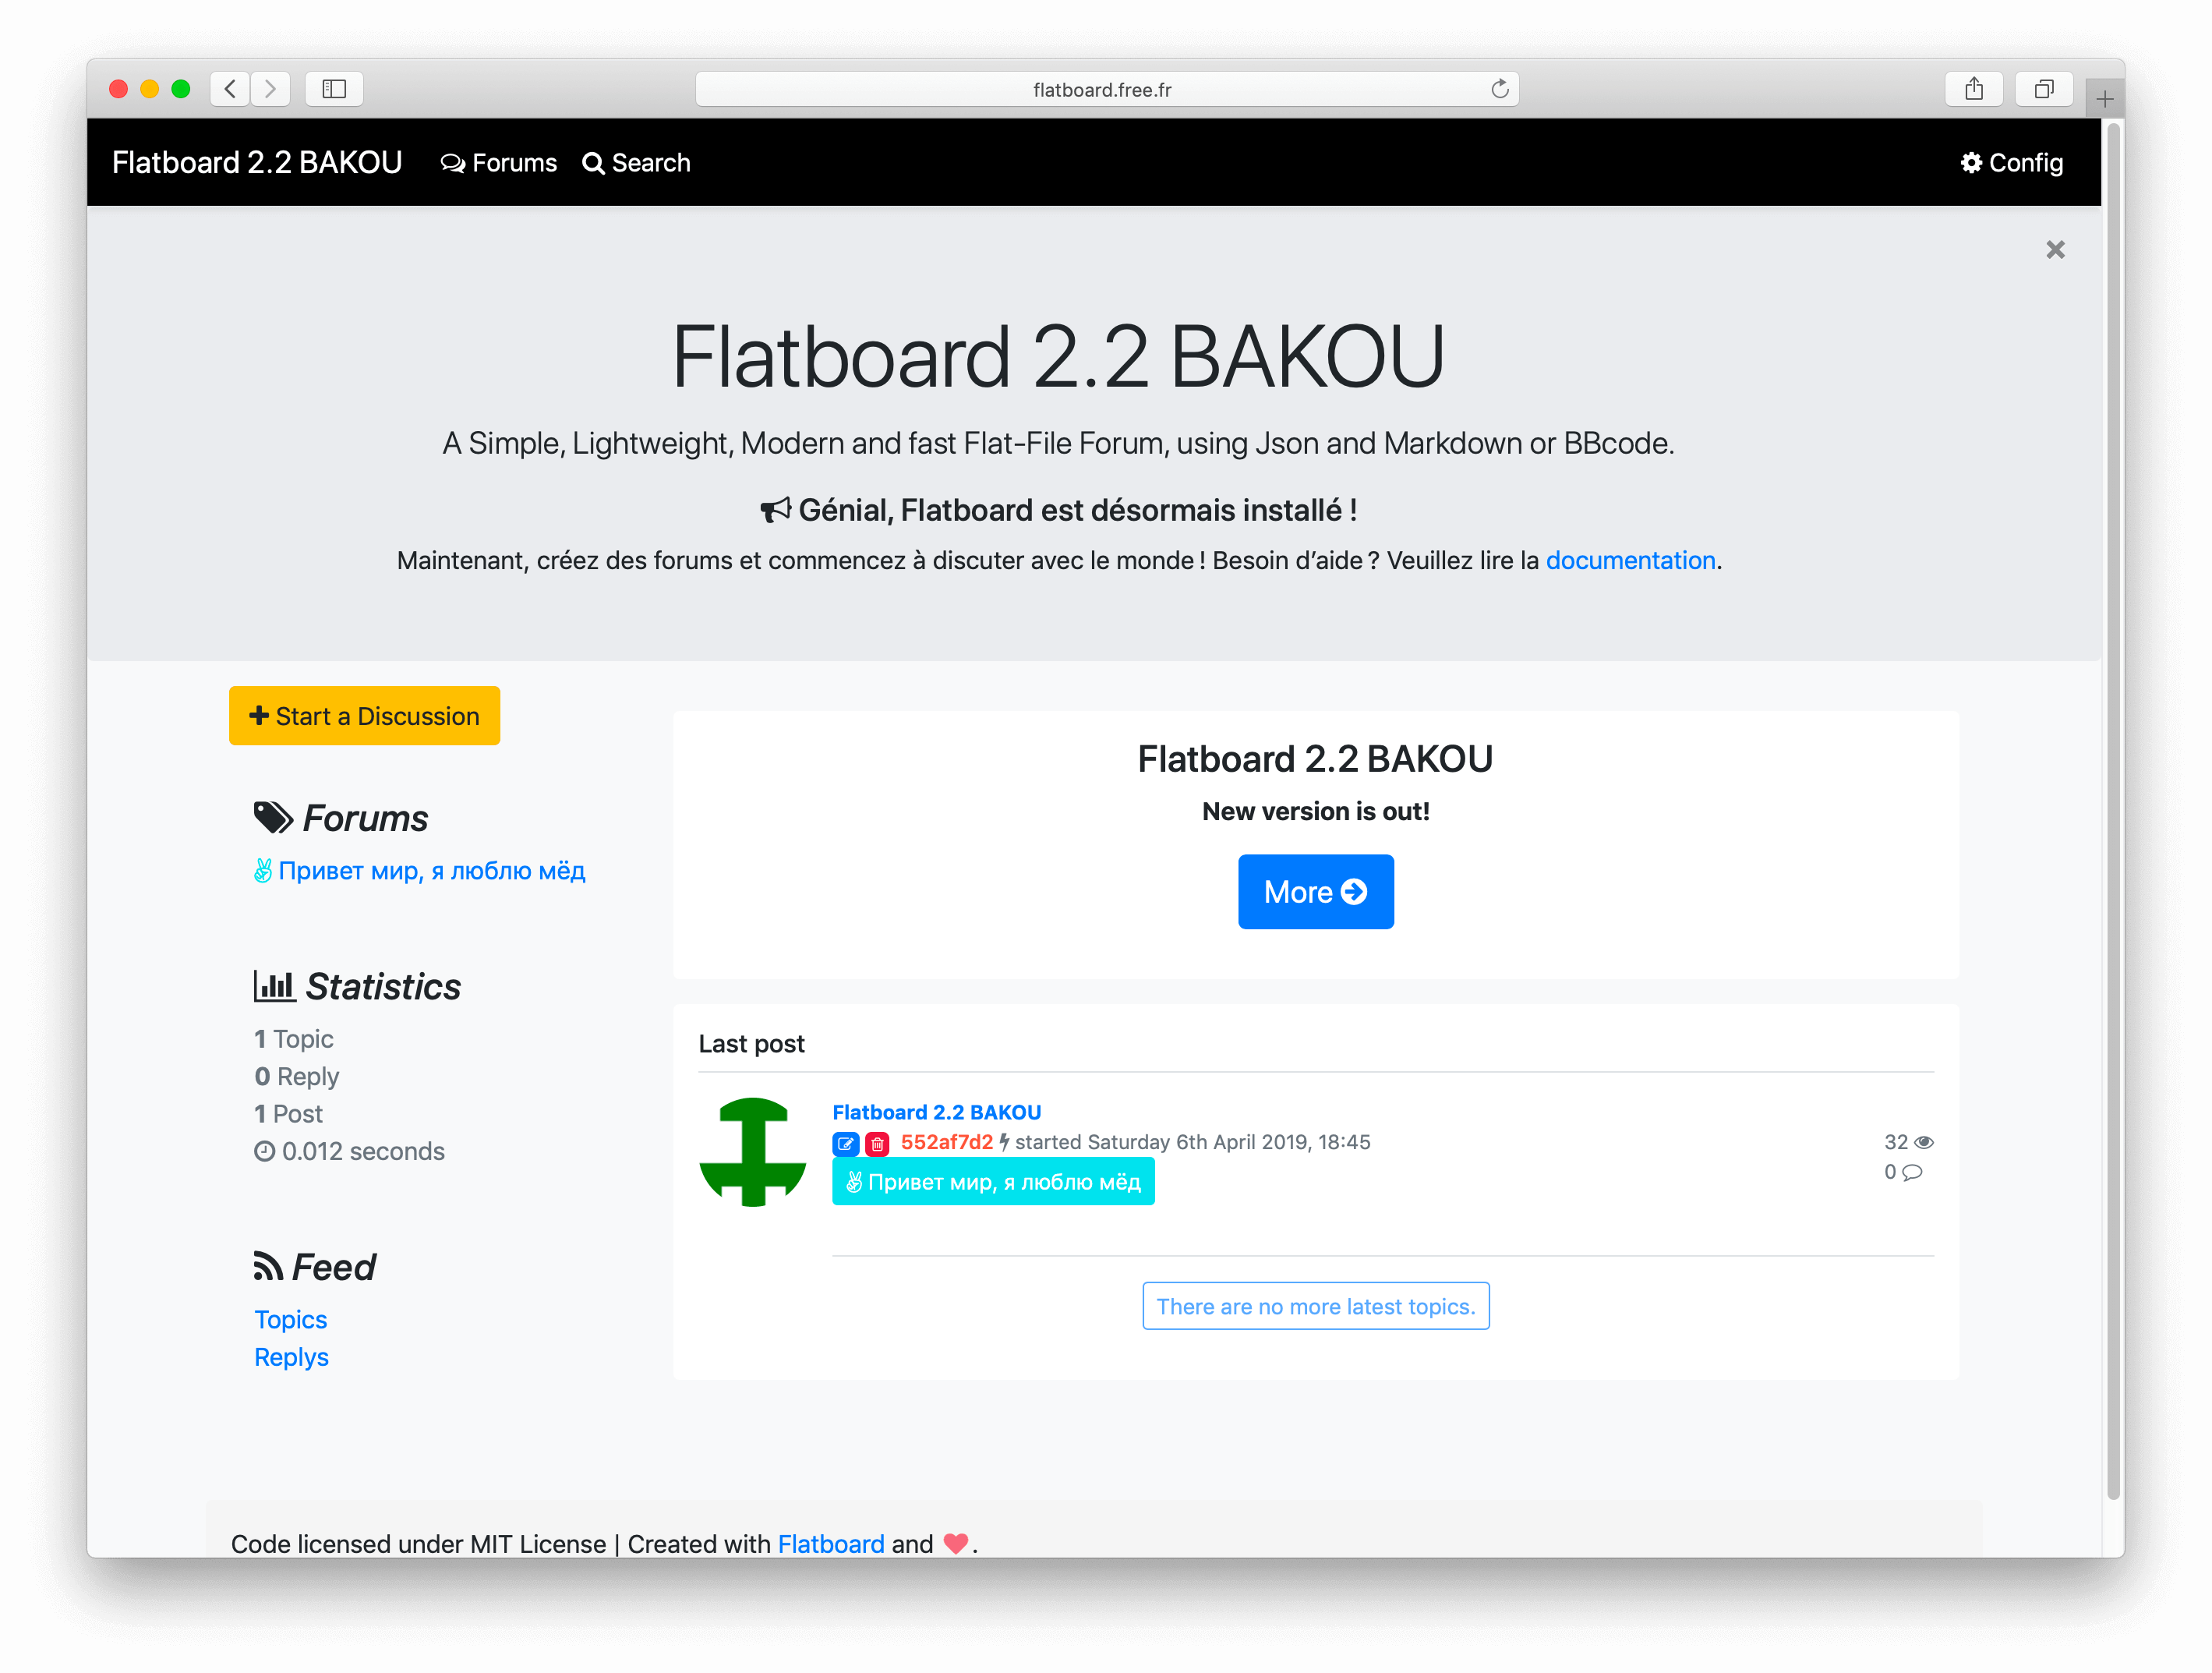Open the Forums navigation menu item
Image resolution: width=2212 pixels, height=1673 pixels.
(x=499, y=163)
